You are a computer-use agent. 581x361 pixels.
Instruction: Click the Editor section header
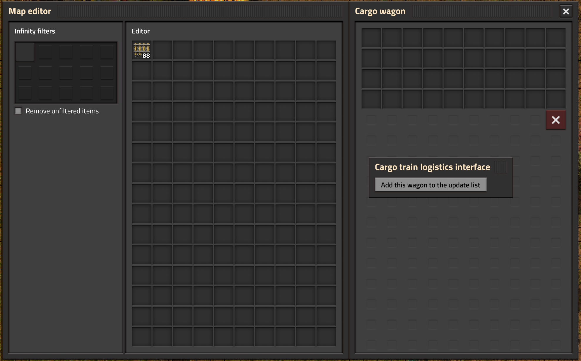point(141,31)
